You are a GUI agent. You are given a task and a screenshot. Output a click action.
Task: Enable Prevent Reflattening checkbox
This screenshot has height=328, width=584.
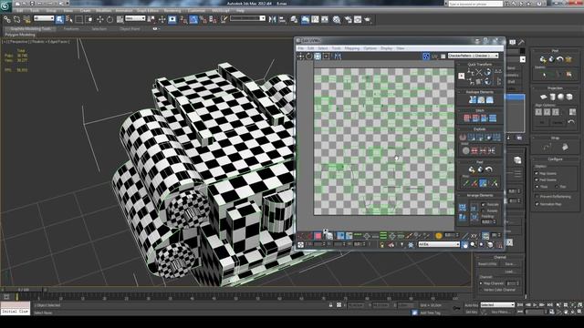[537, 197]
